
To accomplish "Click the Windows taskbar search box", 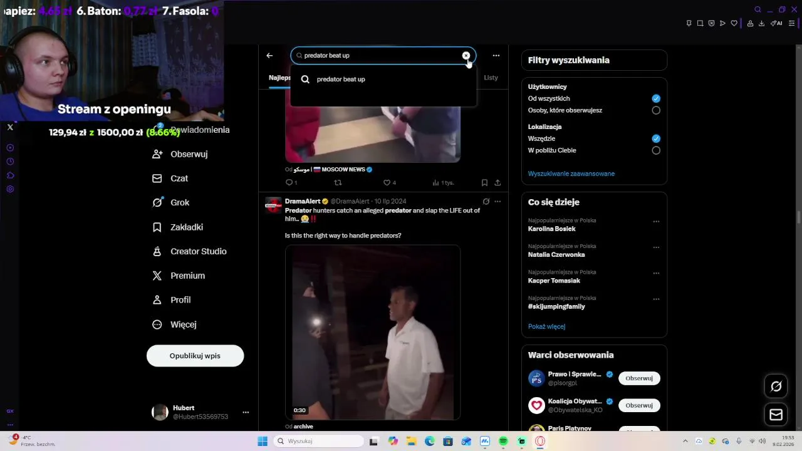I will pyautogui.click(x=319, y=442).
